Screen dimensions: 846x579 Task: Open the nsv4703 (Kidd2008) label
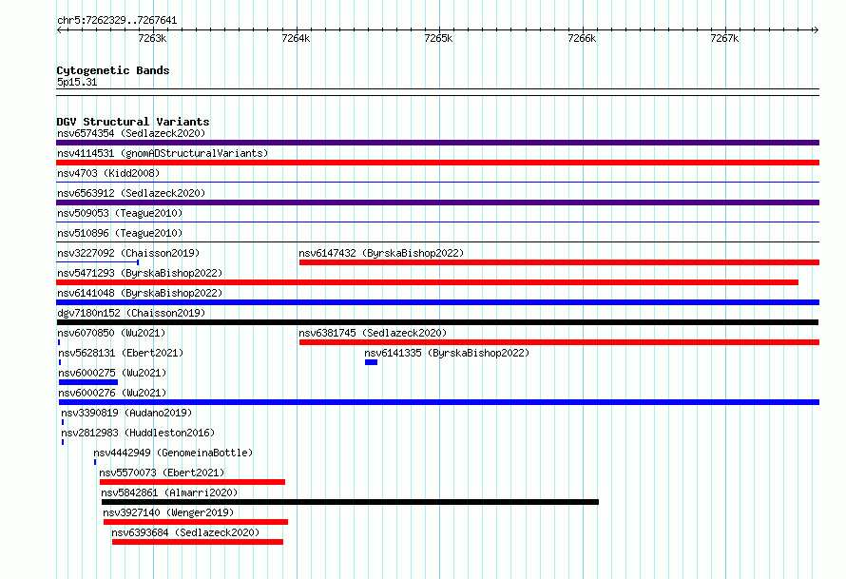coord(108,173)
